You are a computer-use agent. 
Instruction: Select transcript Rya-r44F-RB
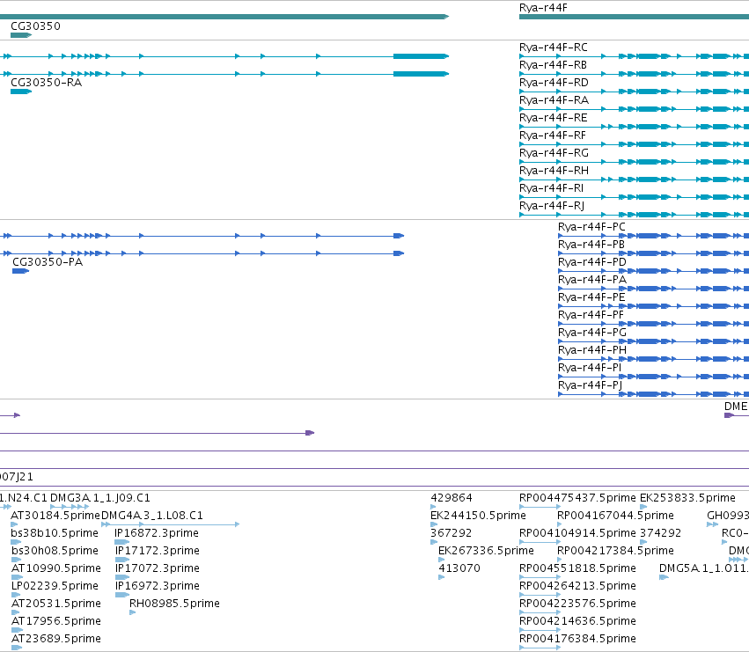click(x=553, y=65)
